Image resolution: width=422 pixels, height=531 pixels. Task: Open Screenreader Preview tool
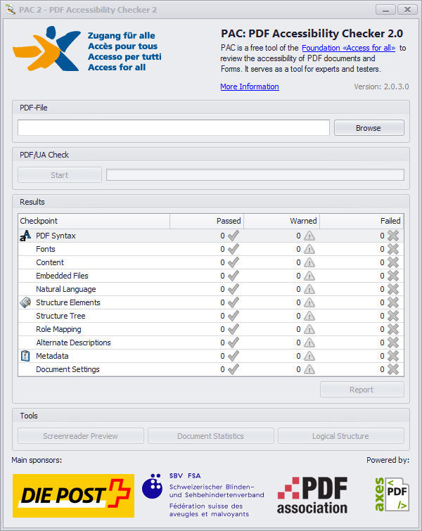pos(81,436)
